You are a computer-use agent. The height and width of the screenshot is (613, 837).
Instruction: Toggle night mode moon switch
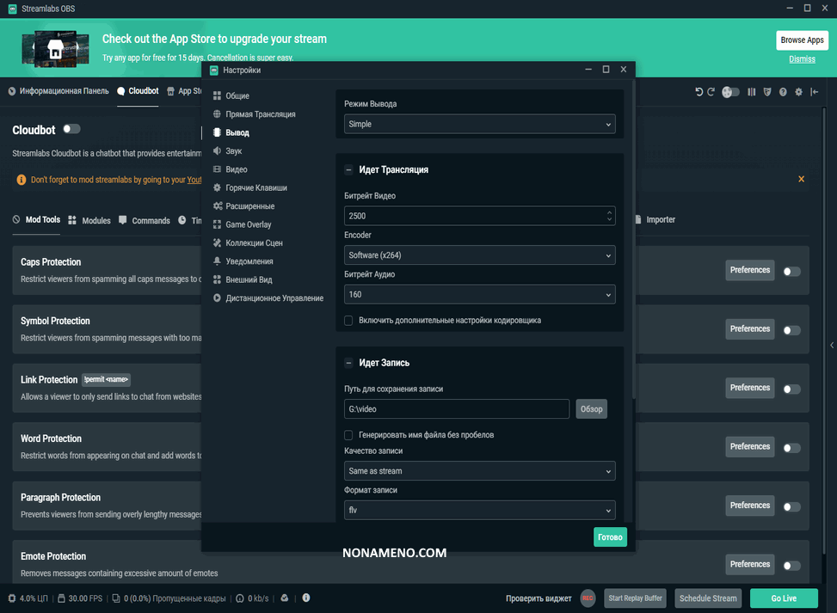click(x=730, y=92)
